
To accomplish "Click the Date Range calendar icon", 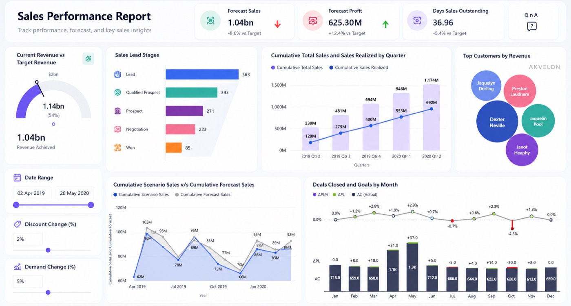I will click(17, 178).
